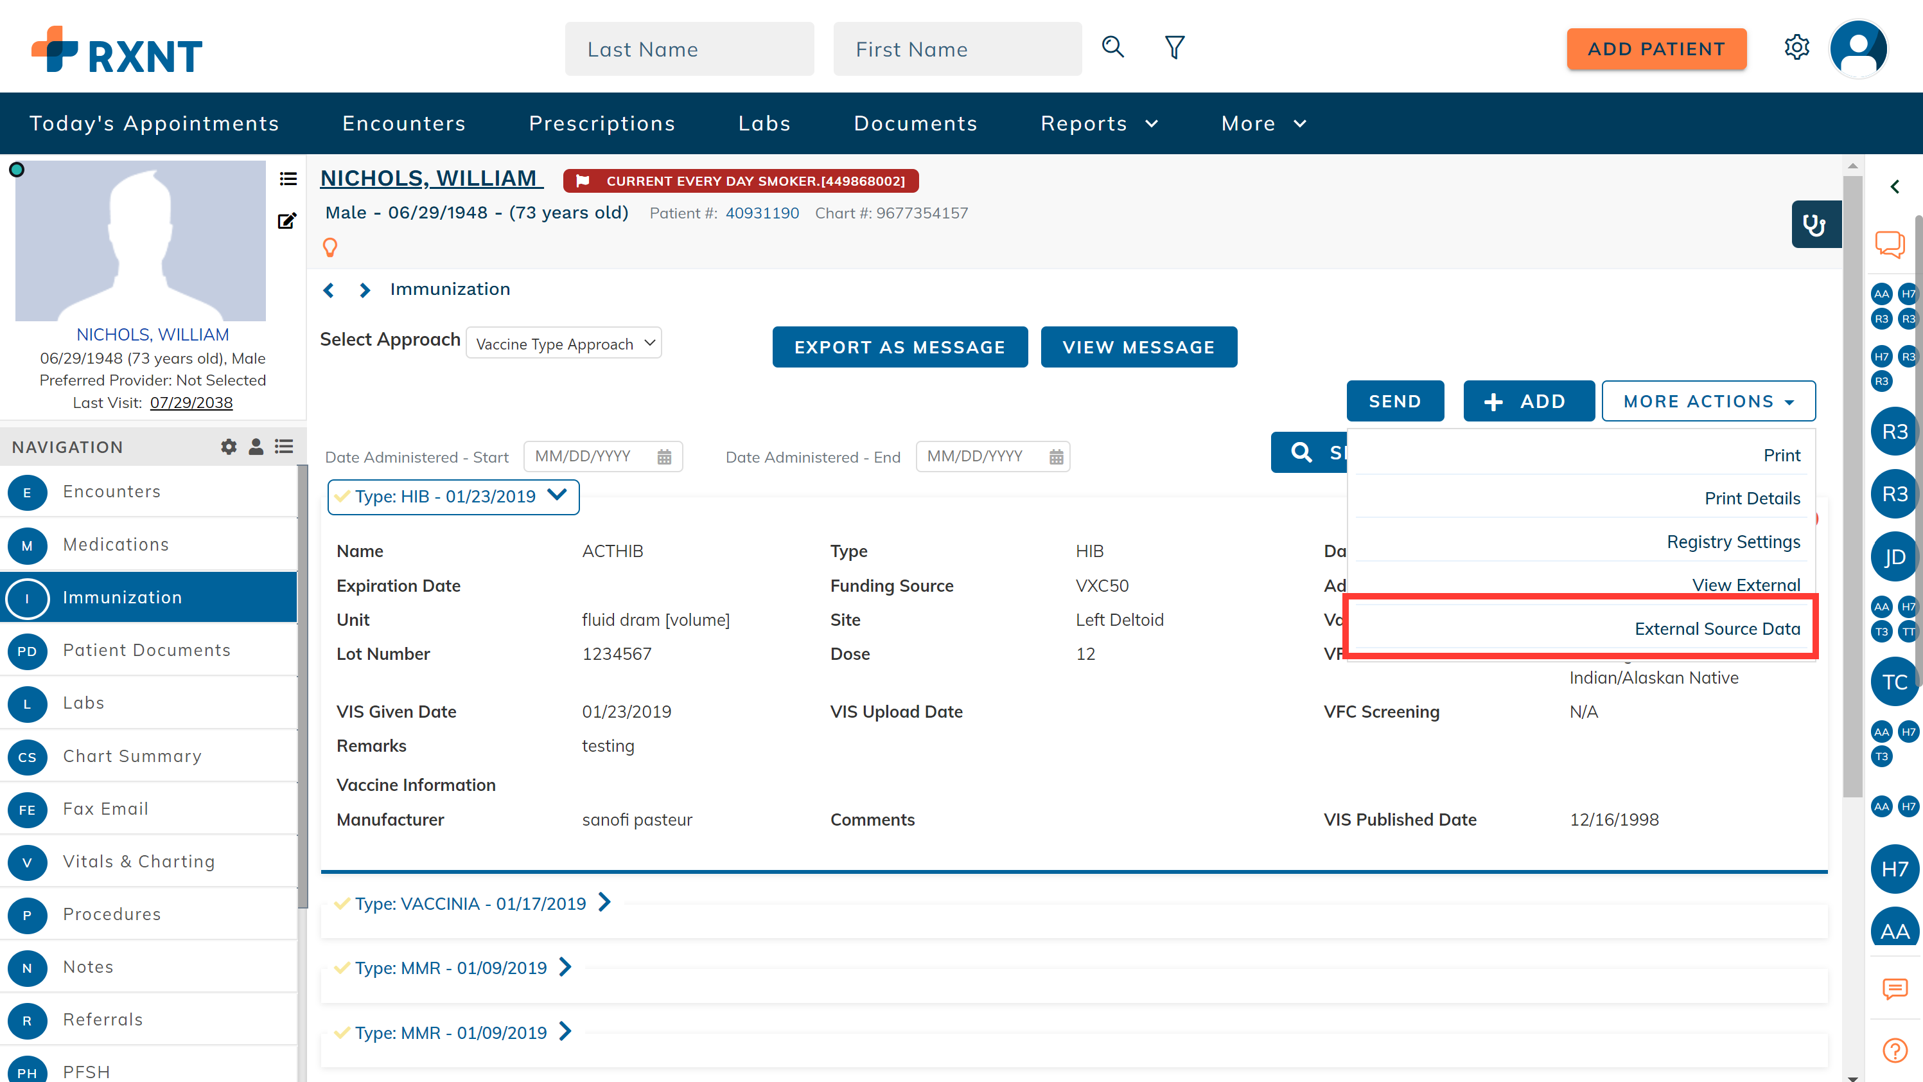
Task: Open the filter funnel icon
Action: click(x=1174, y=48)
